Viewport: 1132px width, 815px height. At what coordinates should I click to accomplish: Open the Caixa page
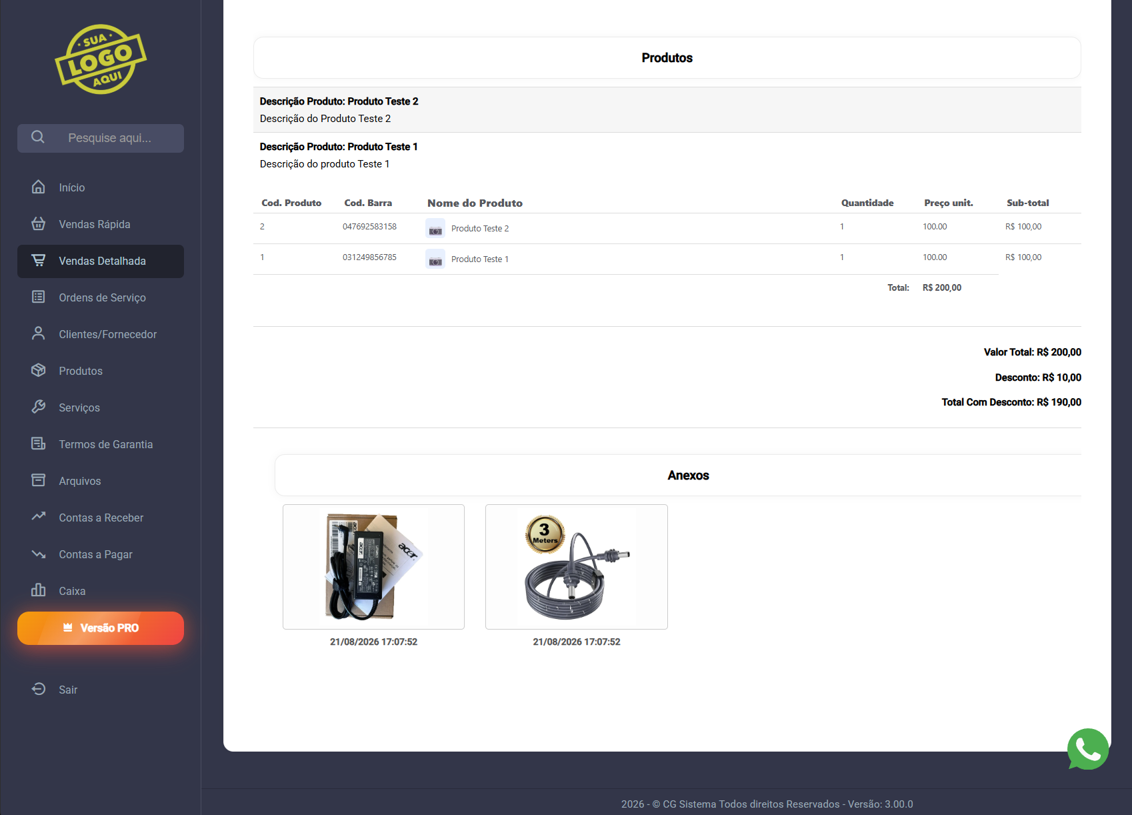click(x=101, y=591)
